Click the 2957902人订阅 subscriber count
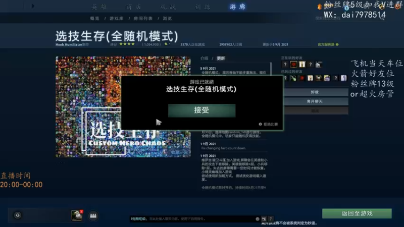This screenshot has width=404, height=227. 231,44
